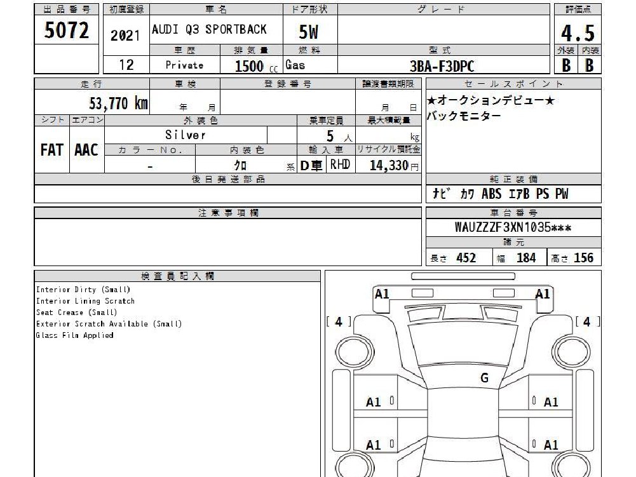
Task: Select the fuel type Gas
Action: (295, 65)
